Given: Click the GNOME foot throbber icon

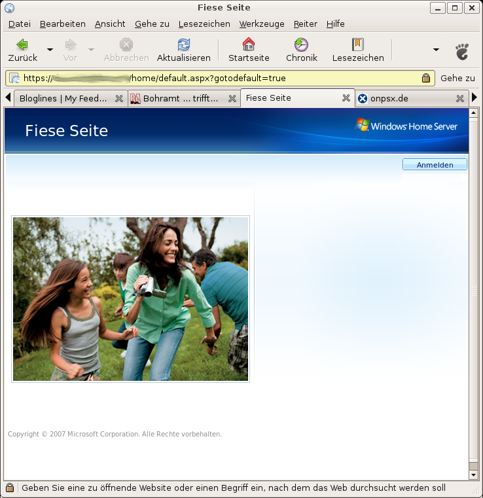Looking at the screenshot, I should point(462,51).
